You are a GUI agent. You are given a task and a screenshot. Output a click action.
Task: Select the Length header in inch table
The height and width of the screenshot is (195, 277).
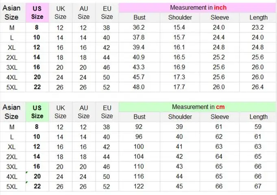click(258, 18)
